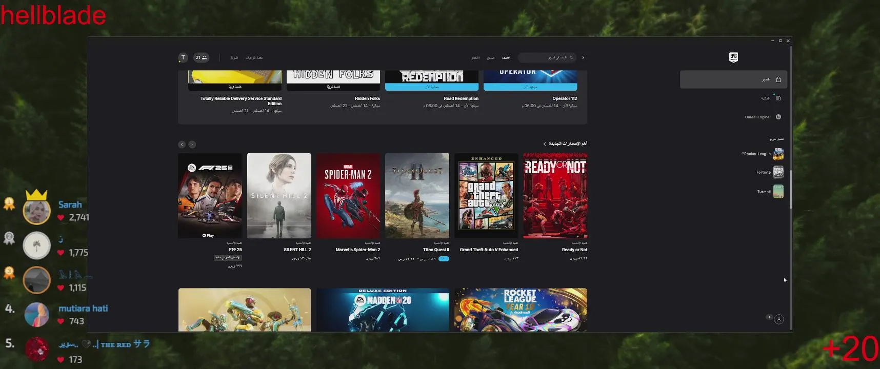Open friends icon showing 21
This screenshot has width=880, height=369.
tap(202, 57)
